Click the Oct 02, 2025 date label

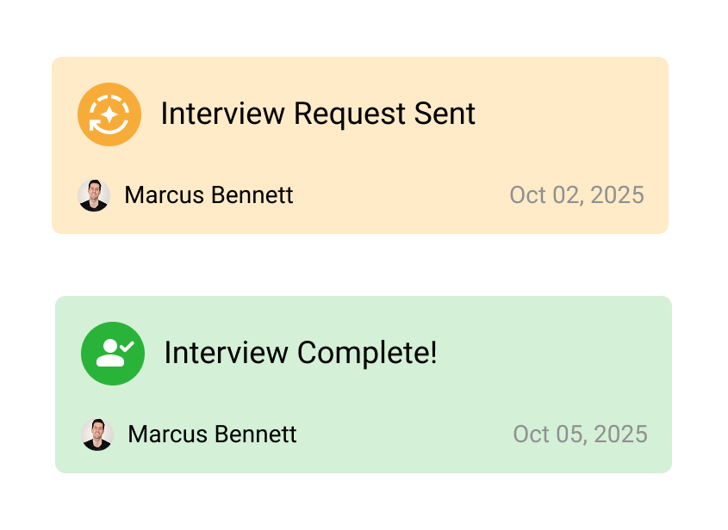[576, 195]
